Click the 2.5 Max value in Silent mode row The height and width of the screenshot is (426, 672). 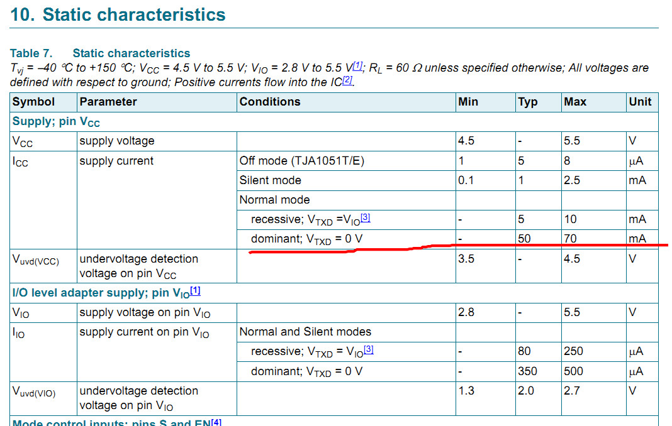coord(572,180)
